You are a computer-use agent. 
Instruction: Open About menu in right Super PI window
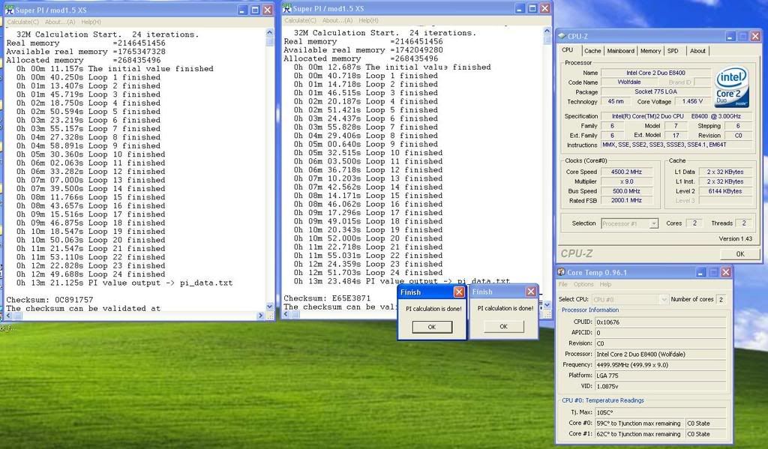[x=337, y=20]
